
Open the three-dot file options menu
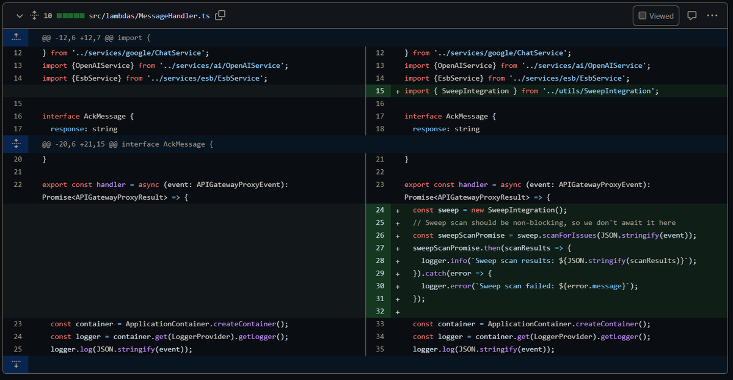712,16
